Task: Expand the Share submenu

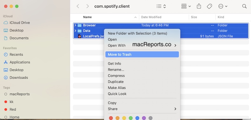Action: pyautogui.click(x=142, y=109)
